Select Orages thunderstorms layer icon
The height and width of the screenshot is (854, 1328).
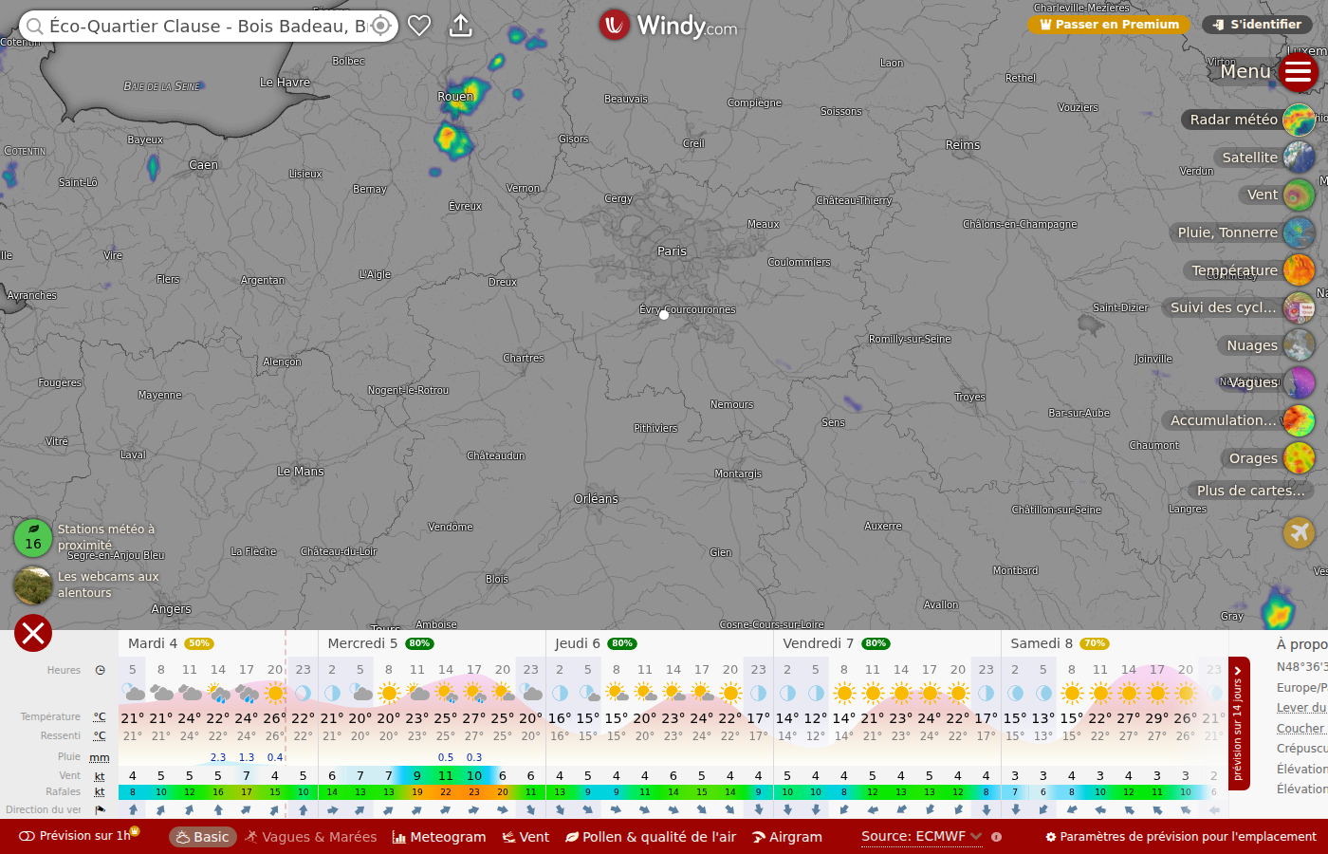pyautogui.click(x=1299, y=458)
